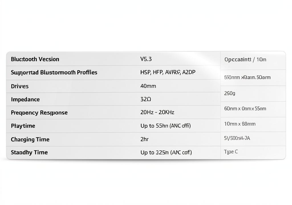Click the "Bluetooth Version" row label
This screenshot has width=292, height=205.
click(x=35, y=59)
